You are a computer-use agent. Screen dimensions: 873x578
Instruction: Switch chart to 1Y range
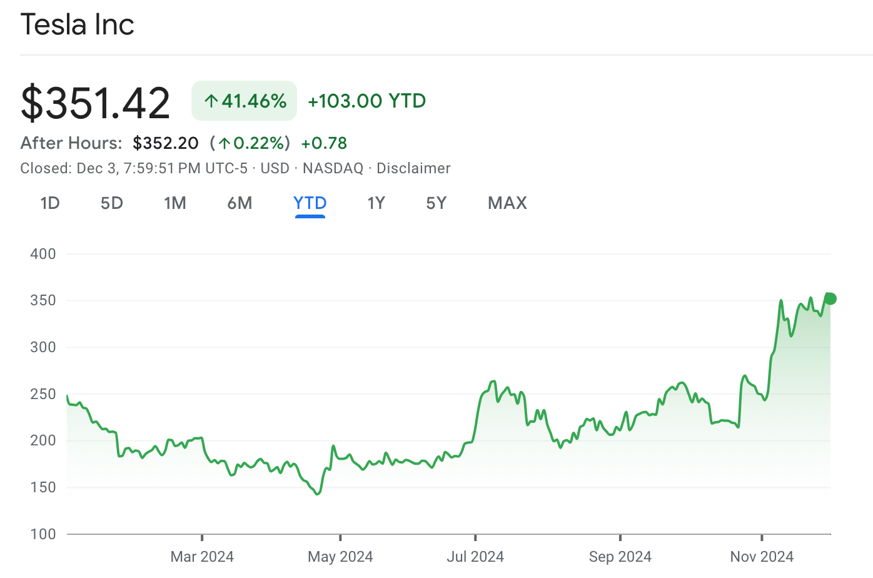[x=376, y=203]
